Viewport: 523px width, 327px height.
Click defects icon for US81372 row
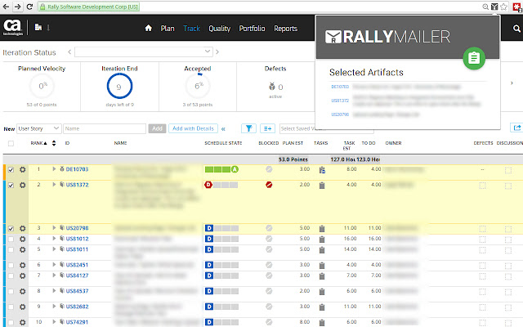[482, 186]
